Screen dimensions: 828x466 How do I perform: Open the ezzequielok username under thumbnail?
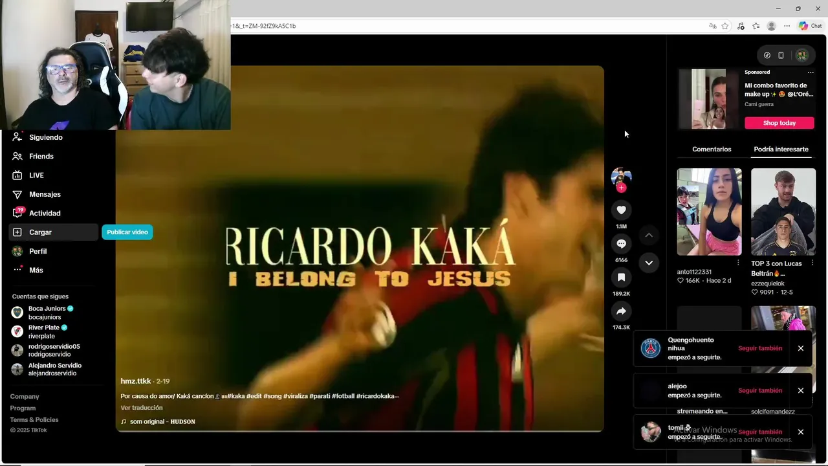[768, 283]
